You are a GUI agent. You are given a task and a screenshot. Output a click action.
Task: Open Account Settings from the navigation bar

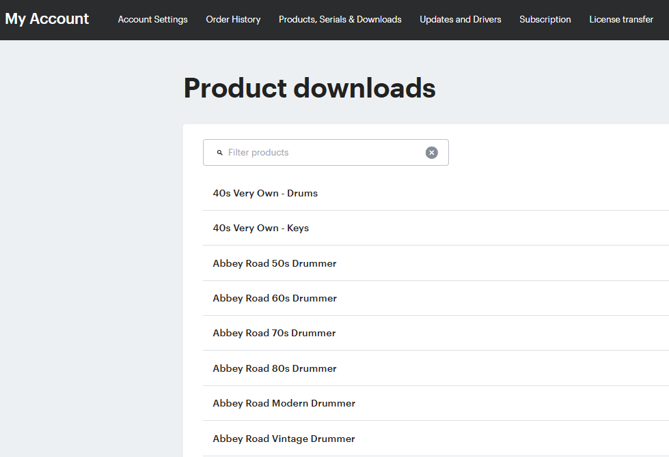(152, 19)
